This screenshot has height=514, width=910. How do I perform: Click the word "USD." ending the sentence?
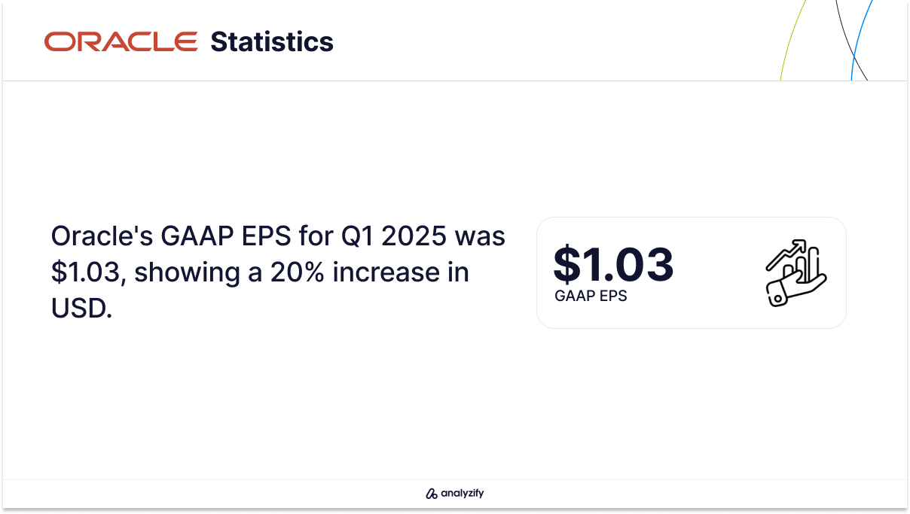[81, 308]
